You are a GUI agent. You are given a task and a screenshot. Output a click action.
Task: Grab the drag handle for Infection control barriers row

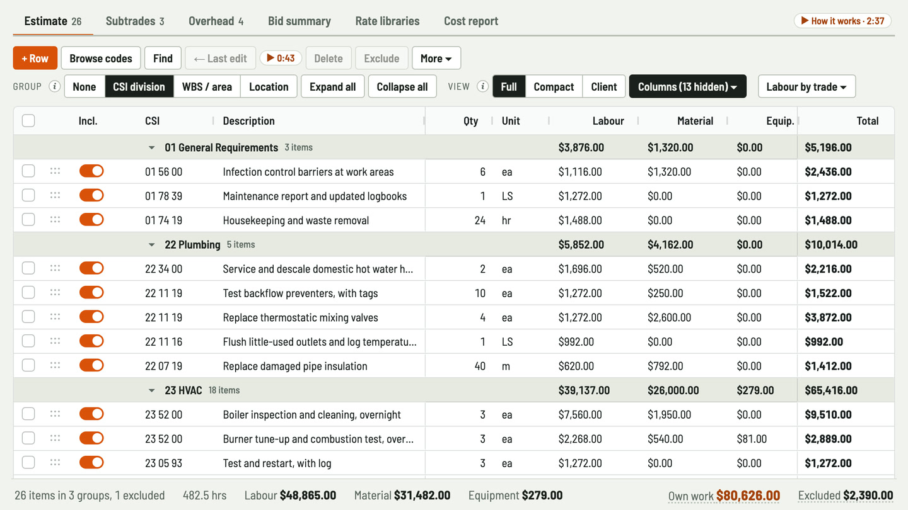click(55, 171)
